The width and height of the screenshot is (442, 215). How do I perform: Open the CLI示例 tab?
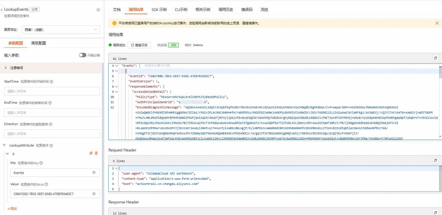(x=181, y=10)
